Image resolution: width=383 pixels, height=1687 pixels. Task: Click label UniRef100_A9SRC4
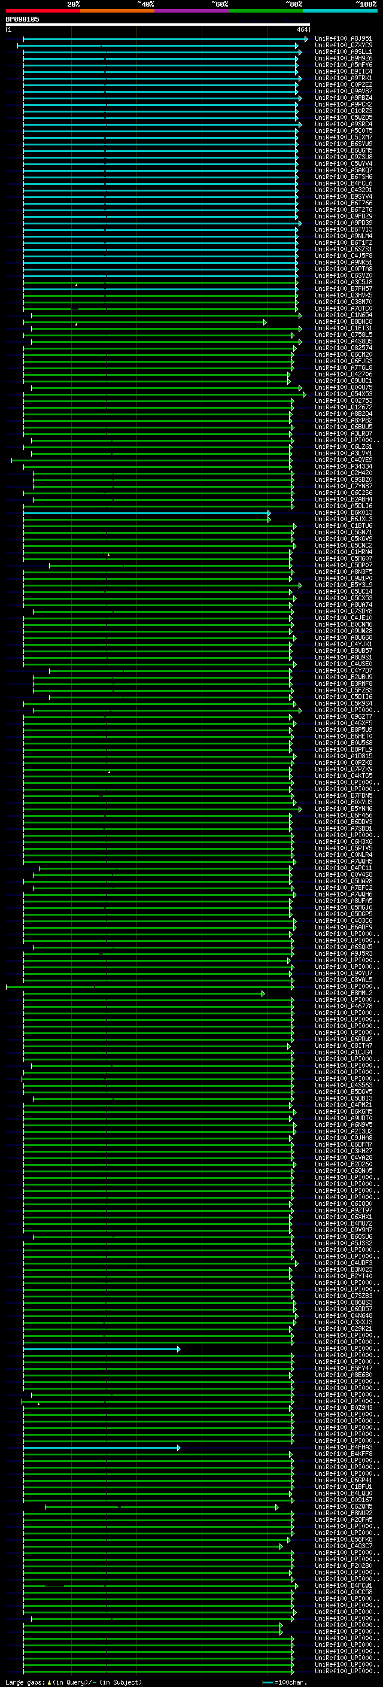coord(343,124)
